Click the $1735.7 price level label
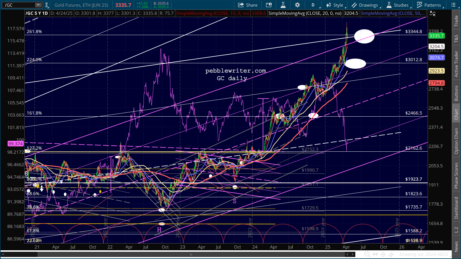Image resolution: width=461 pixels, height=259 pixels. coord(414,207)
